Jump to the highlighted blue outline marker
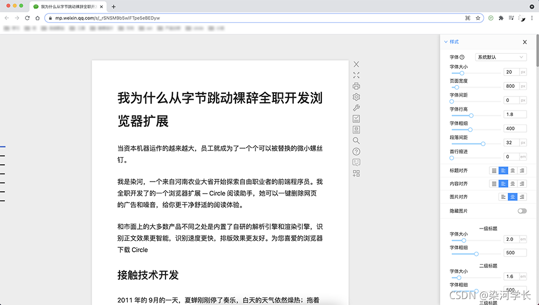This screenshot has width=539, height=305. click(3, 147)
